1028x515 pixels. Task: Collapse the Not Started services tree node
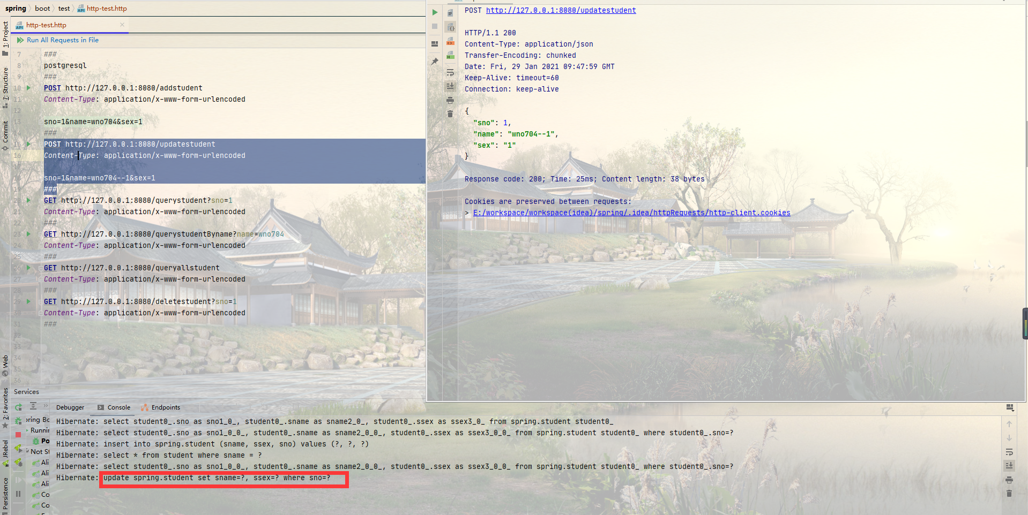click(x=27, y=451)
